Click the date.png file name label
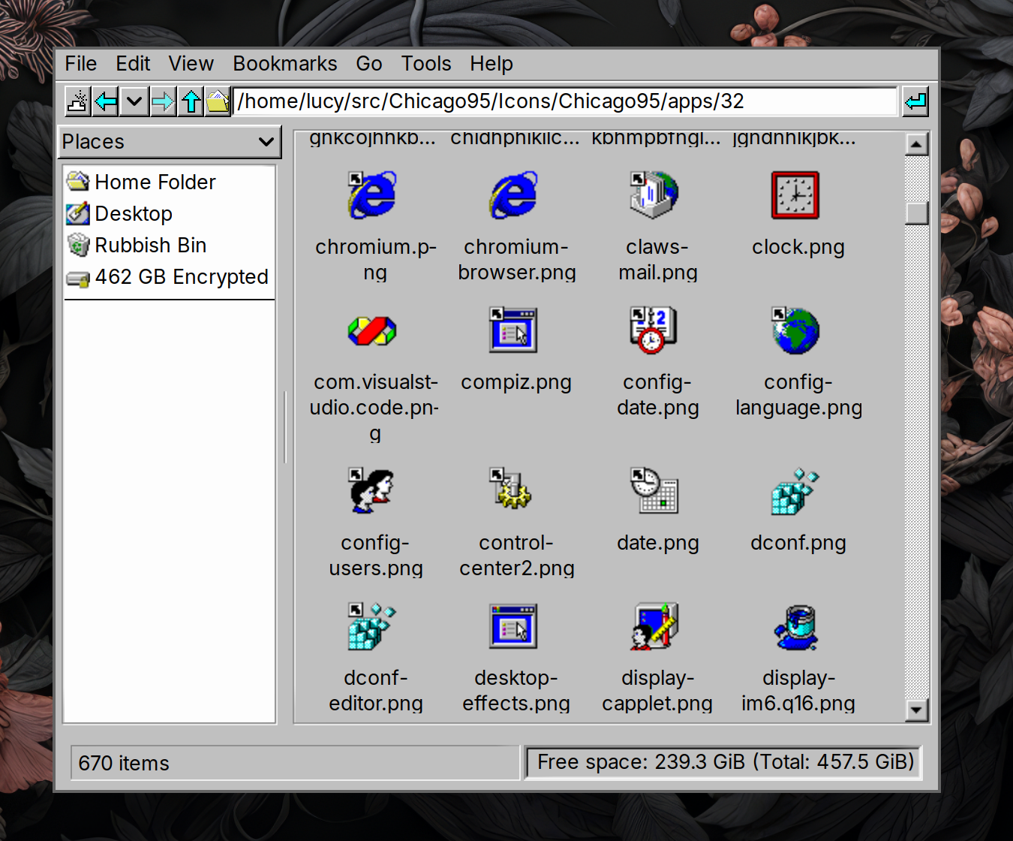 point(658,543)
